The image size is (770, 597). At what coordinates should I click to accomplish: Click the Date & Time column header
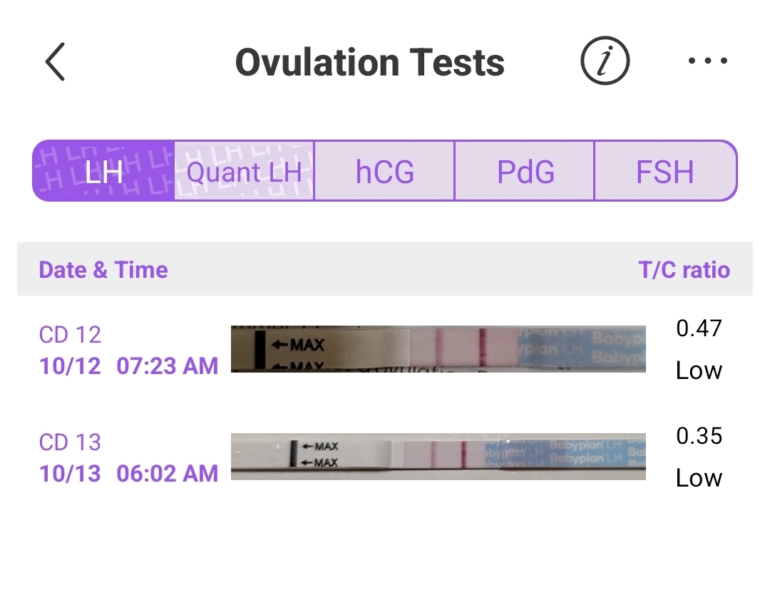point(103,270)
